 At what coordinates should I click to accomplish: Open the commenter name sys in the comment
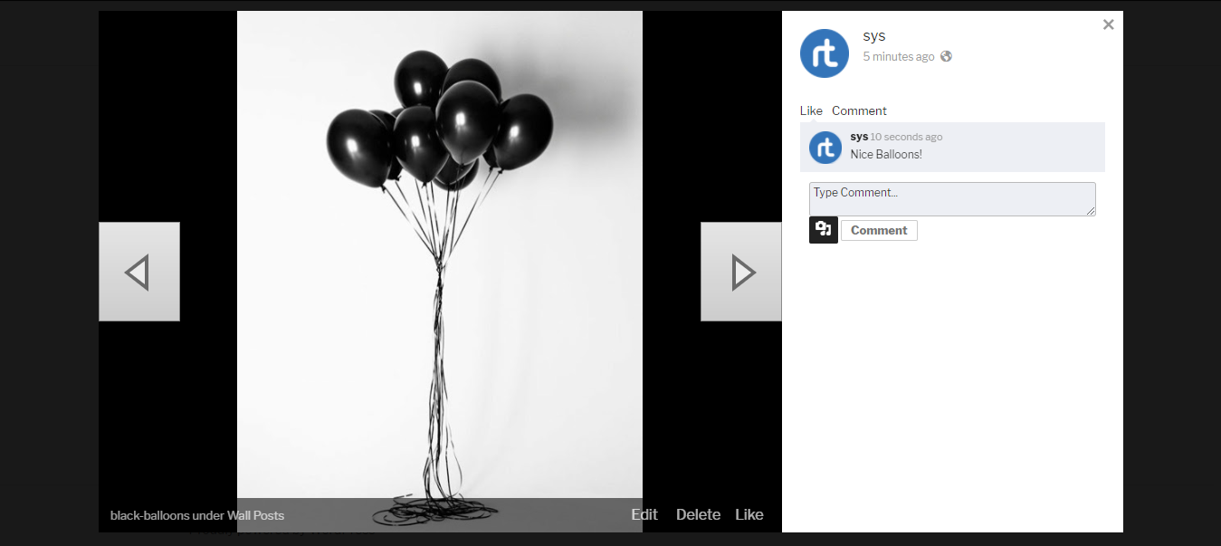pyautogui.click(x=859, y=137)
